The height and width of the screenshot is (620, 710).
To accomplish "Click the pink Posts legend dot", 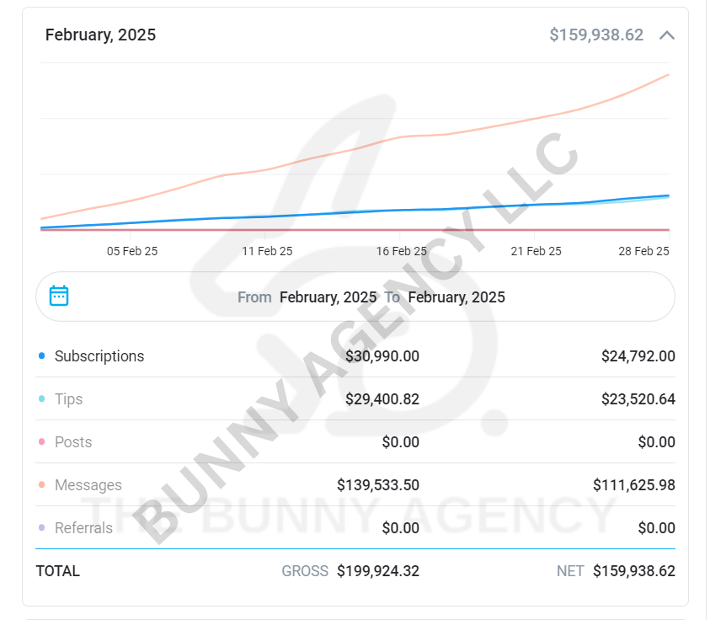I will click(x=42, y=442).
